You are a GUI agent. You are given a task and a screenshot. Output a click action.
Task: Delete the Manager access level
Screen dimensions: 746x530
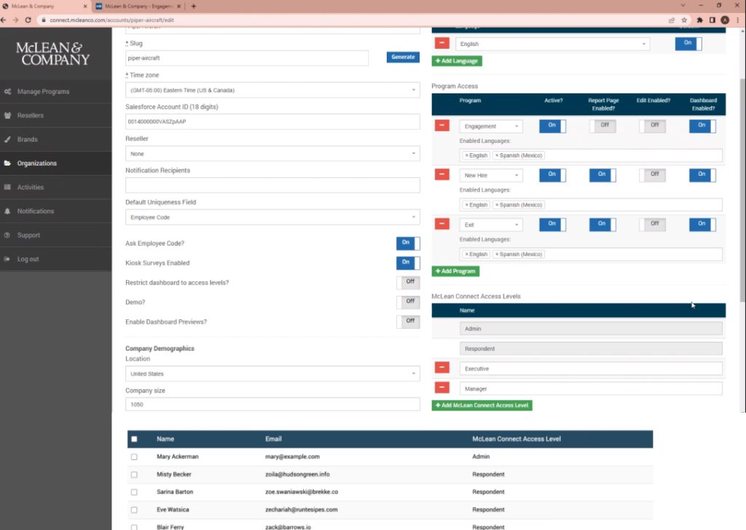point(441,388)
